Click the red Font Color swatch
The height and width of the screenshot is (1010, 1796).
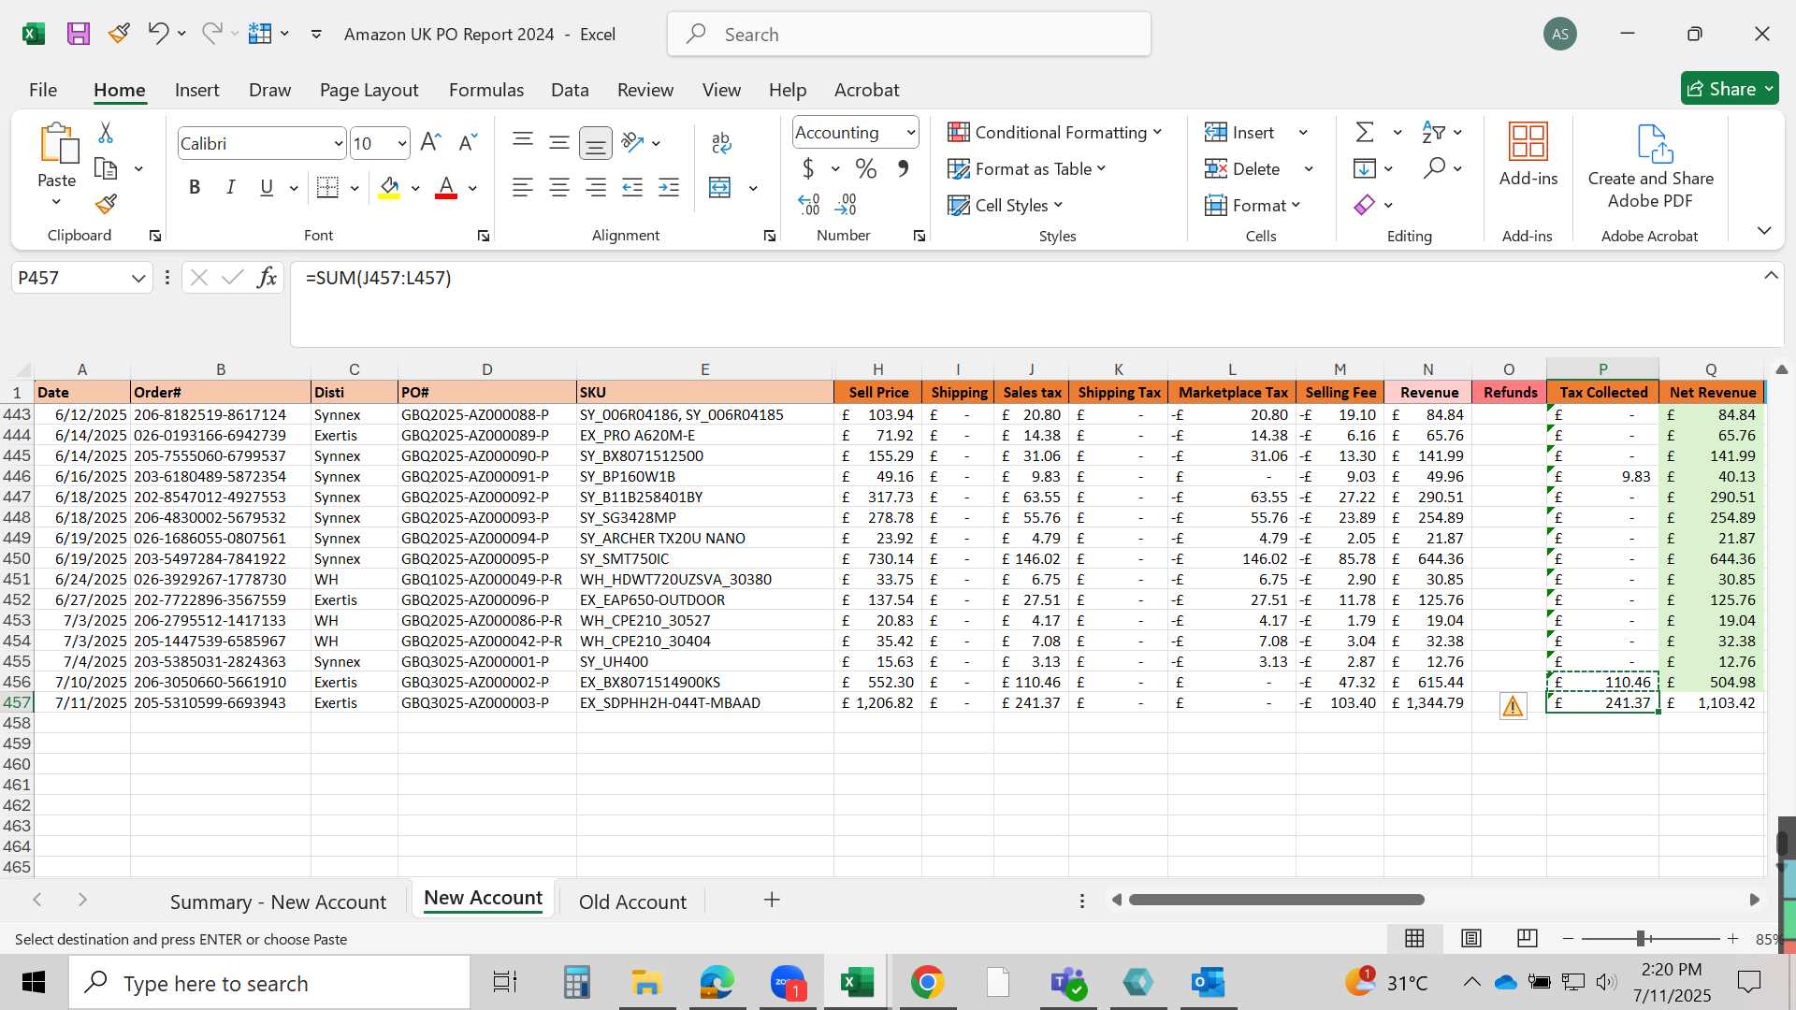[446, 188]
